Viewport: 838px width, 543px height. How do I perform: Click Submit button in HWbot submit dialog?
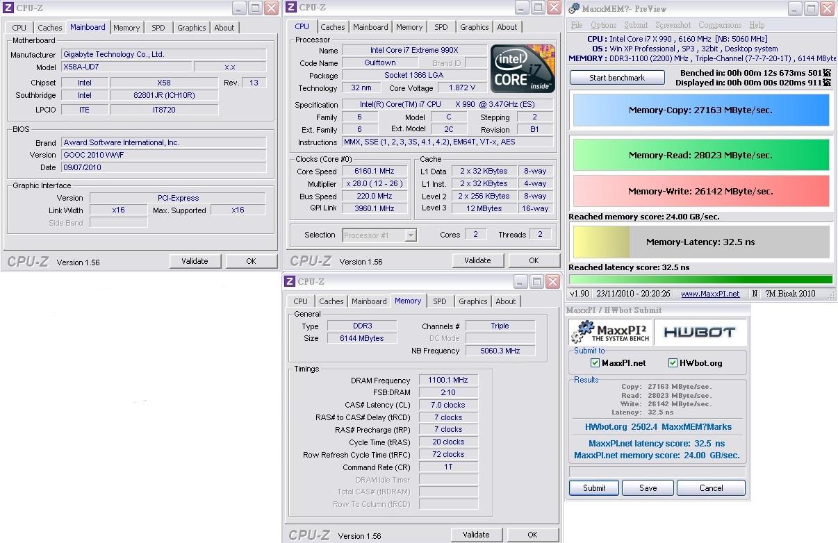[x=594, y=487]
